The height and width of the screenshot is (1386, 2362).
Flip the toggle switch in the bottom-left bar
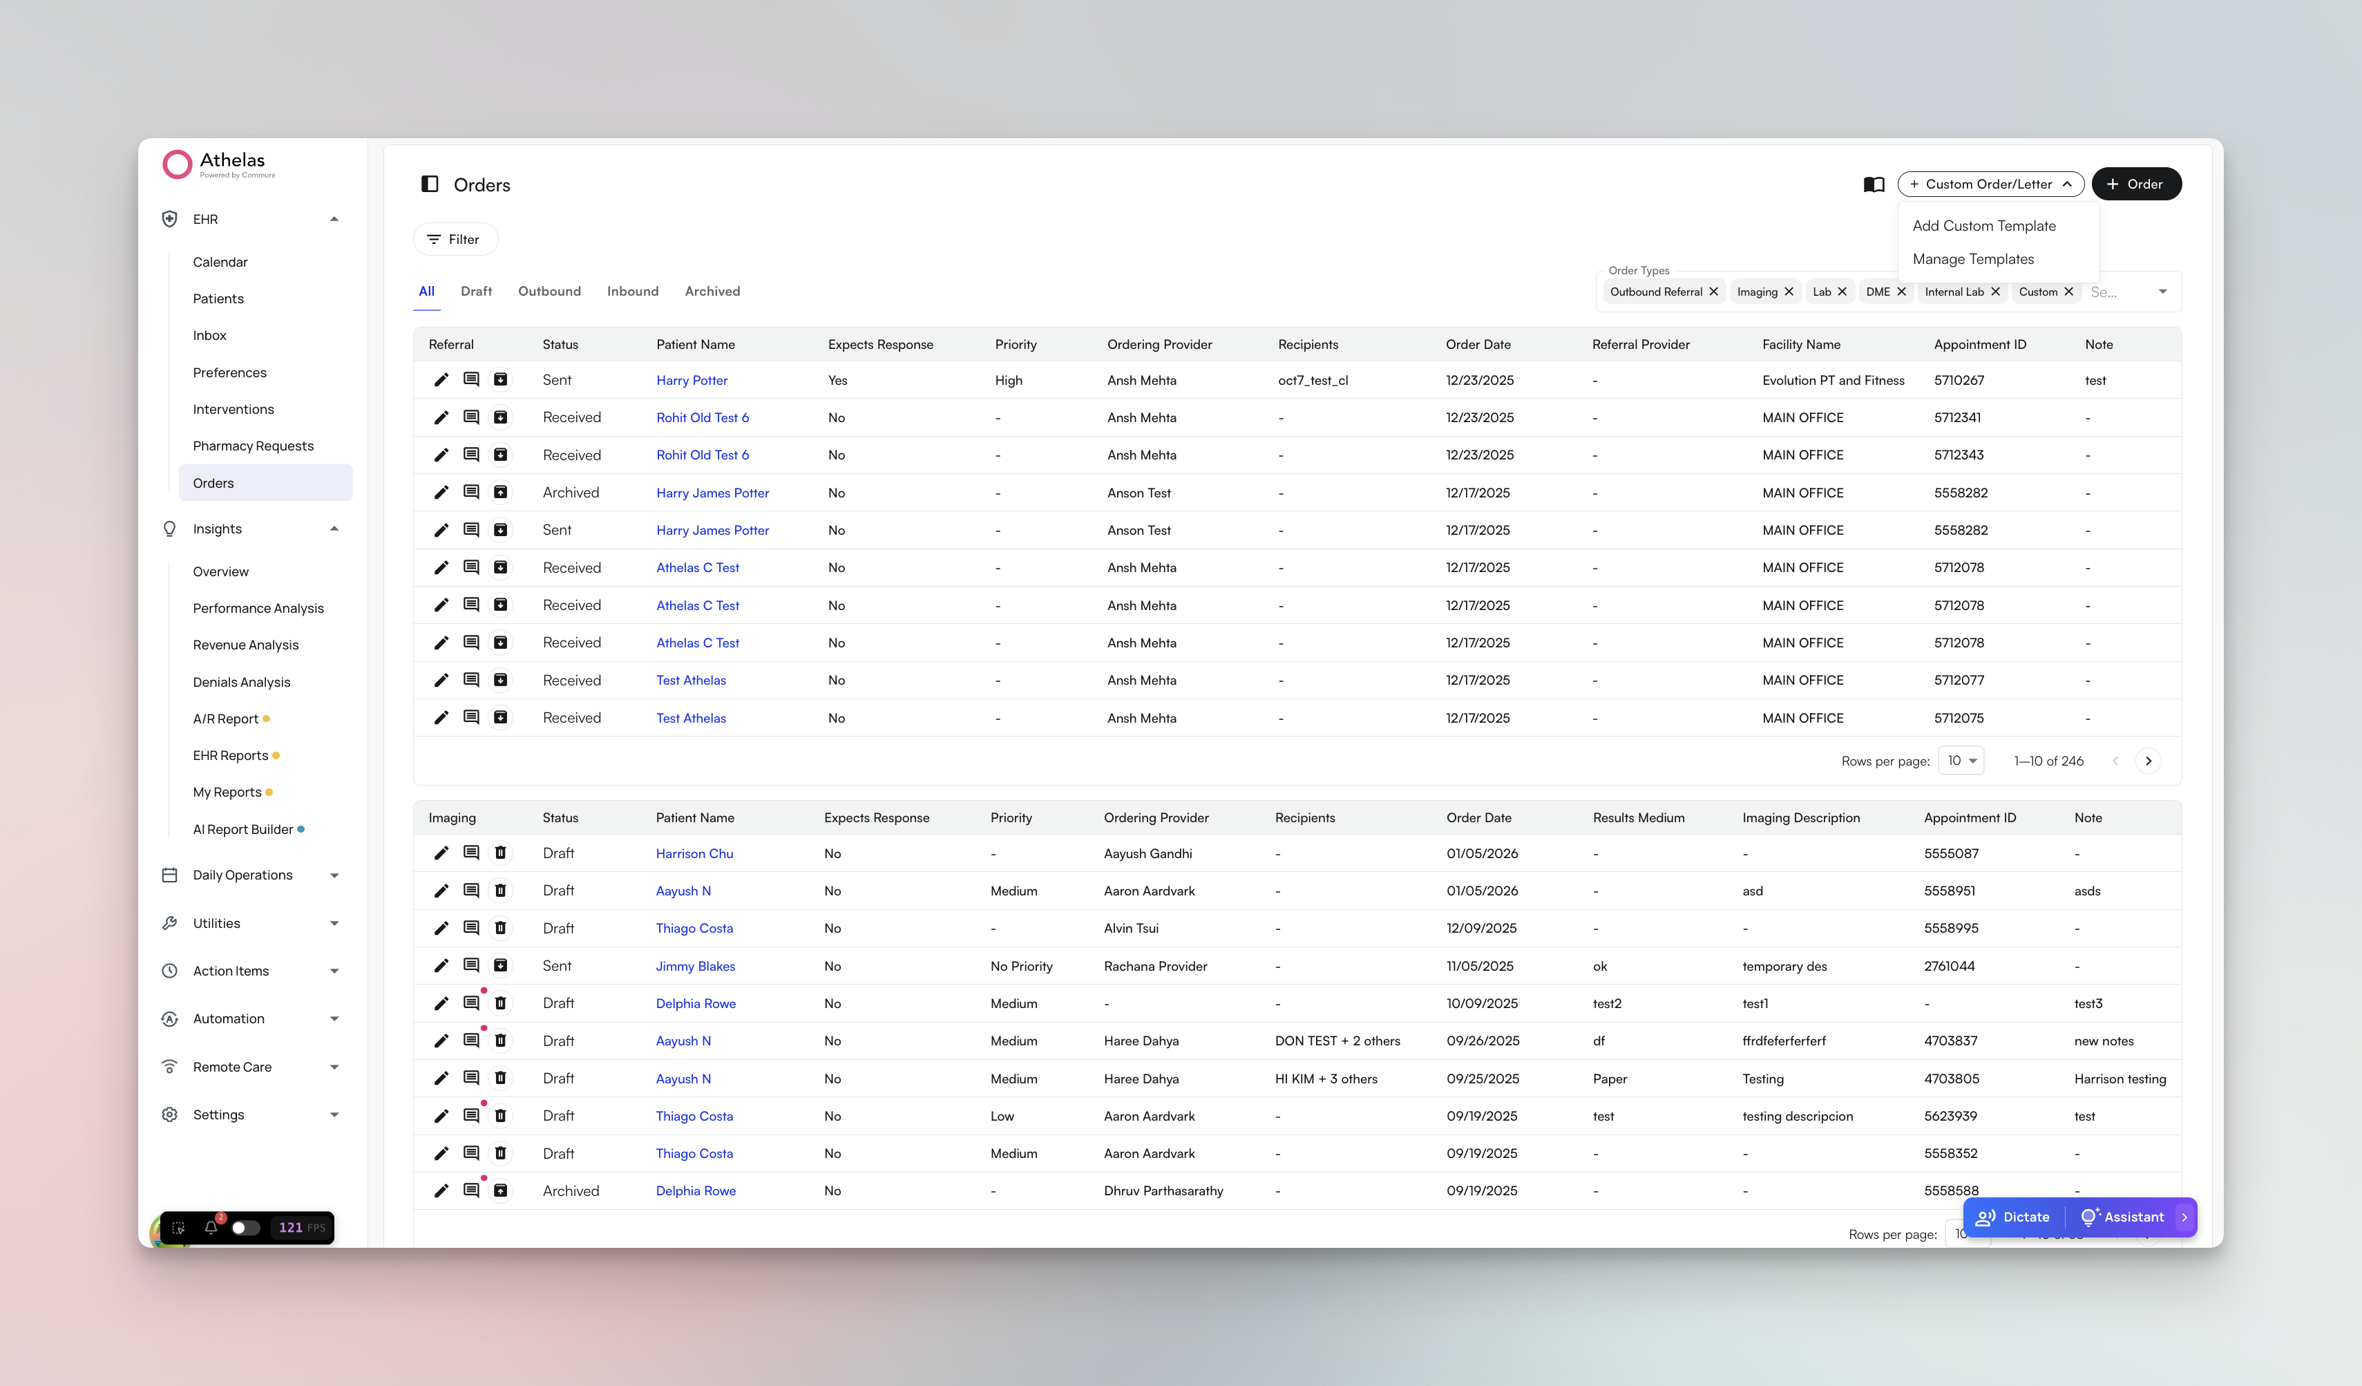coord(244,1226)
